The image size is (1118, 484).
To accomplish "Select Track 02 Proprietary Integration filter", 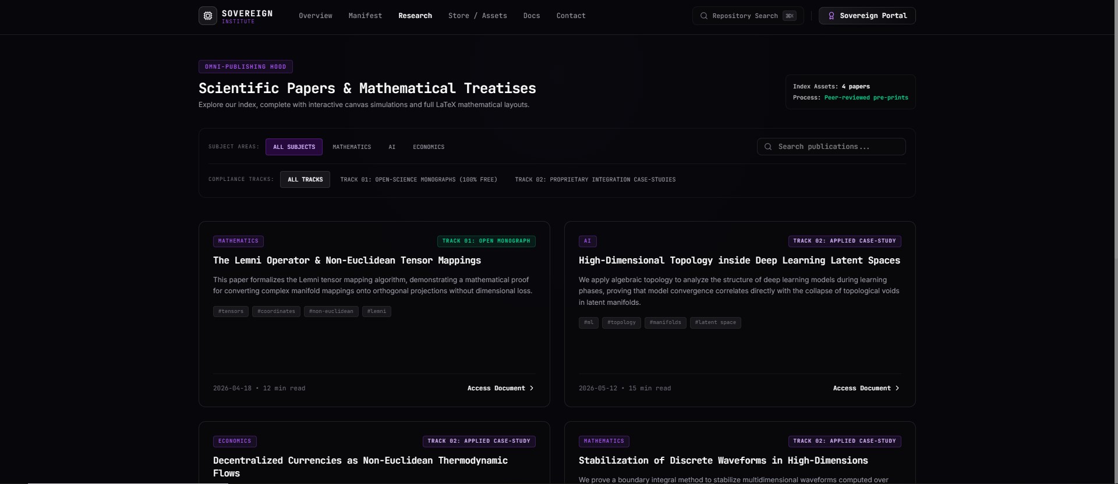I will (x=595, y=180).
